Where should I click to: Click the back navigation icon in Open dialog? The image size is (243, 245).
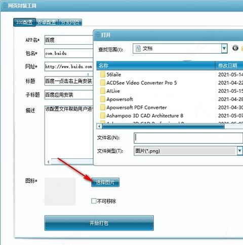[235, 48]
